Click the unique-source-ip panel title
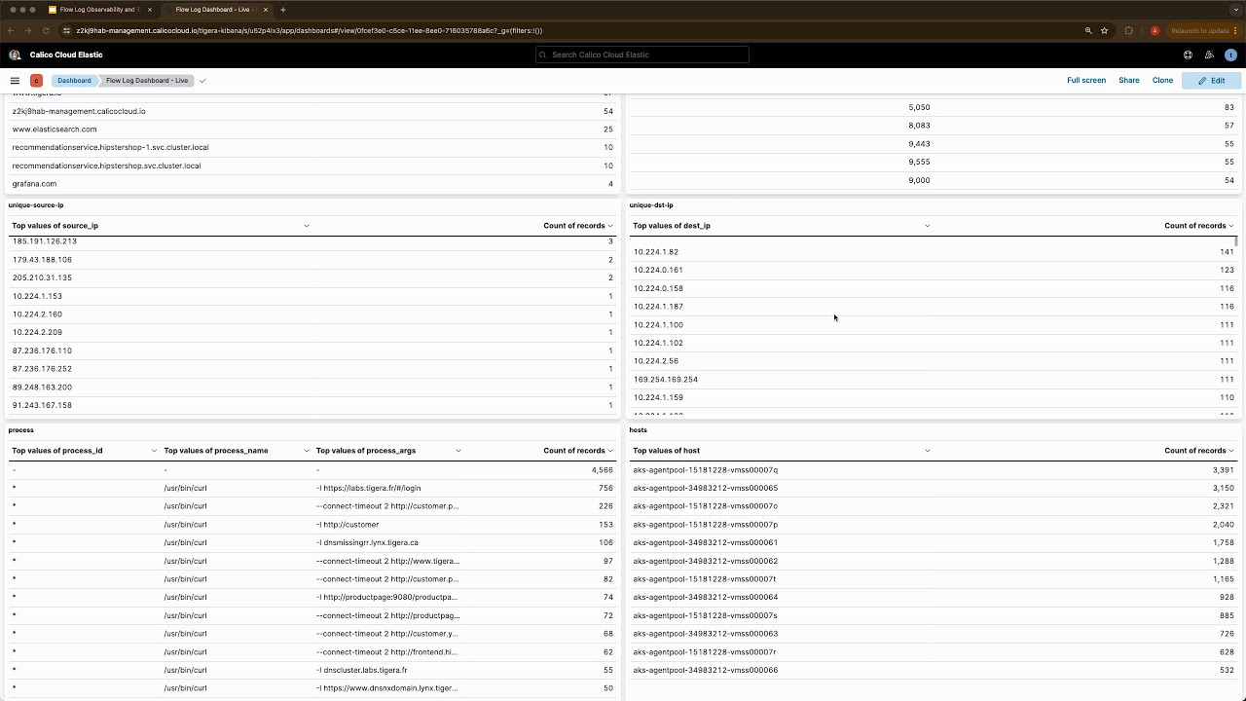This screenshot has height=701, width=1246. [x=36, y=205]
